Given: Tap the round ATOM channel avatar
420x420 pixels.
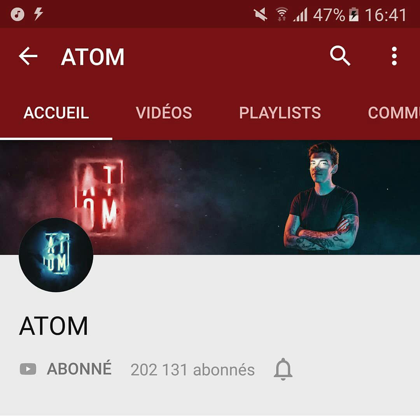Looking at the screenshot, I should (56, 255).
